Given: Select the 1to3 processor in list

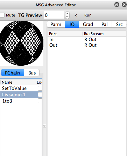Looking at the screenshot, I should tap(7, 101).
